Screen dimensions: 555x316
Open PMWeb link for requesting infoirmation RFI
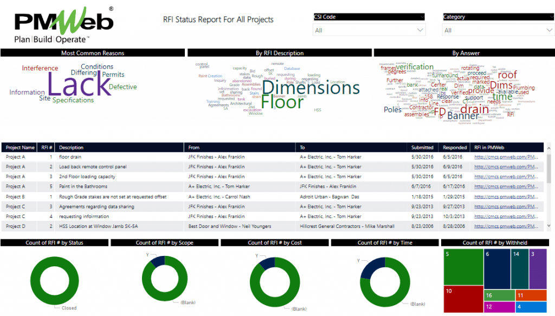click(x=506, y=216)
